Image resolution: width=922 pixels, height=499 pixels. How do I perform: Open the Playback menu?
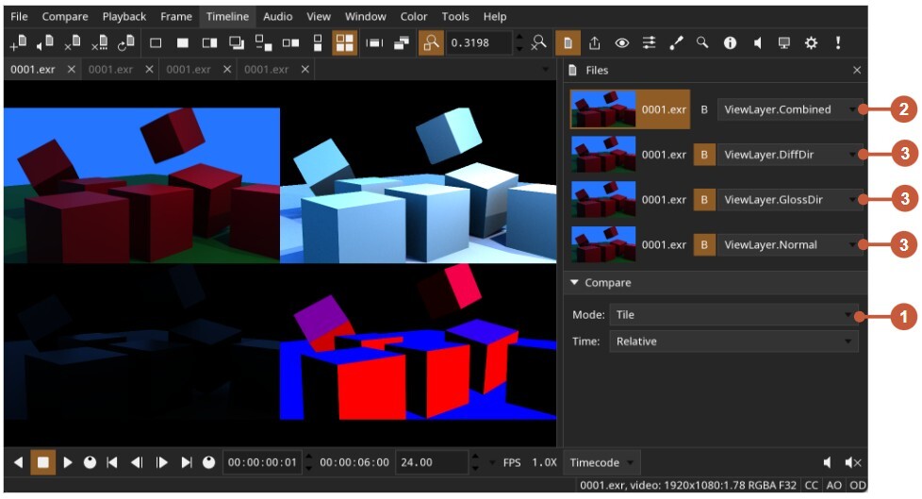click(x=123, y=16)
